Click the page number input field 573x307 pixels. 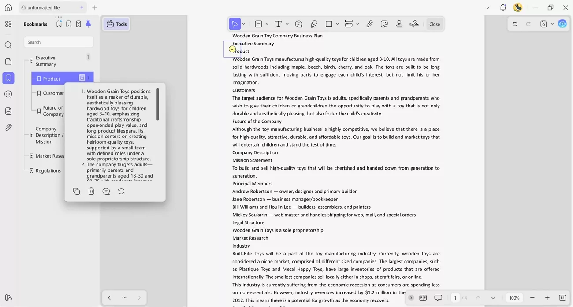click(455, 298)
